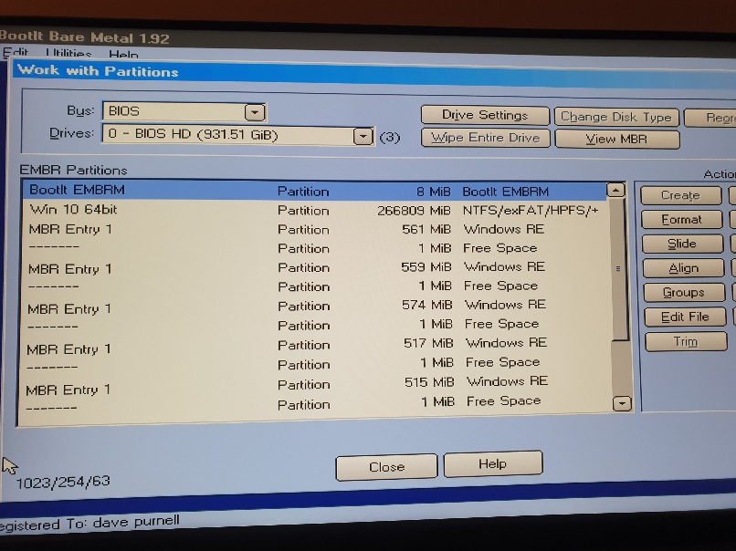Screen dimensions: 736x551
Task: Click the Drives field showing 0 - BIOS HD
Action: [238, 136]
